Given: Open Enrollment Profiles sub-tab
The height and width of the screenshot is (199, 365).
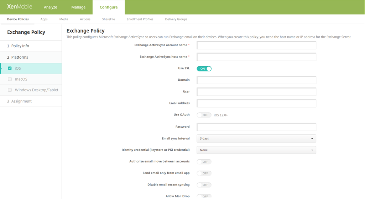Looking at the screenshot, I should (x=140, y=19).
